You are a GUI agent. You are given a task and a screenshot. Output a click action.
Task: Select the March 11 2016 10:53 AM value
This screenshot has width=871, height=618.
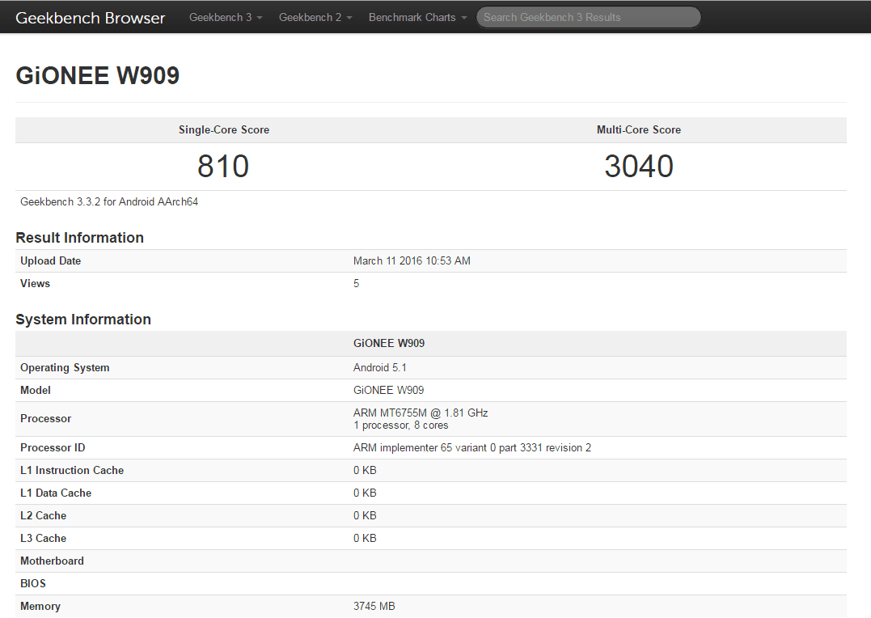(x=412, y=260)
